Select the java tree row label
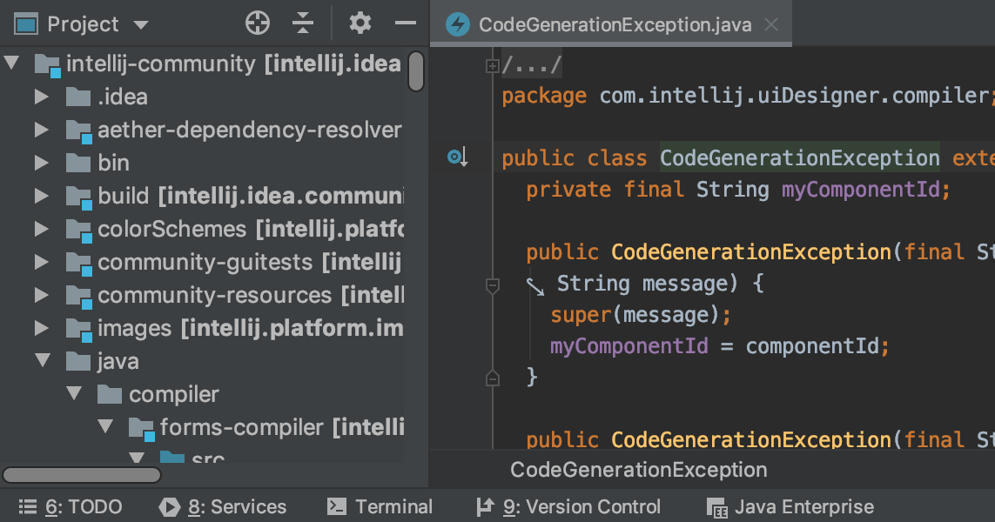This screenshot has width=995, height=522. click(118, 362)
